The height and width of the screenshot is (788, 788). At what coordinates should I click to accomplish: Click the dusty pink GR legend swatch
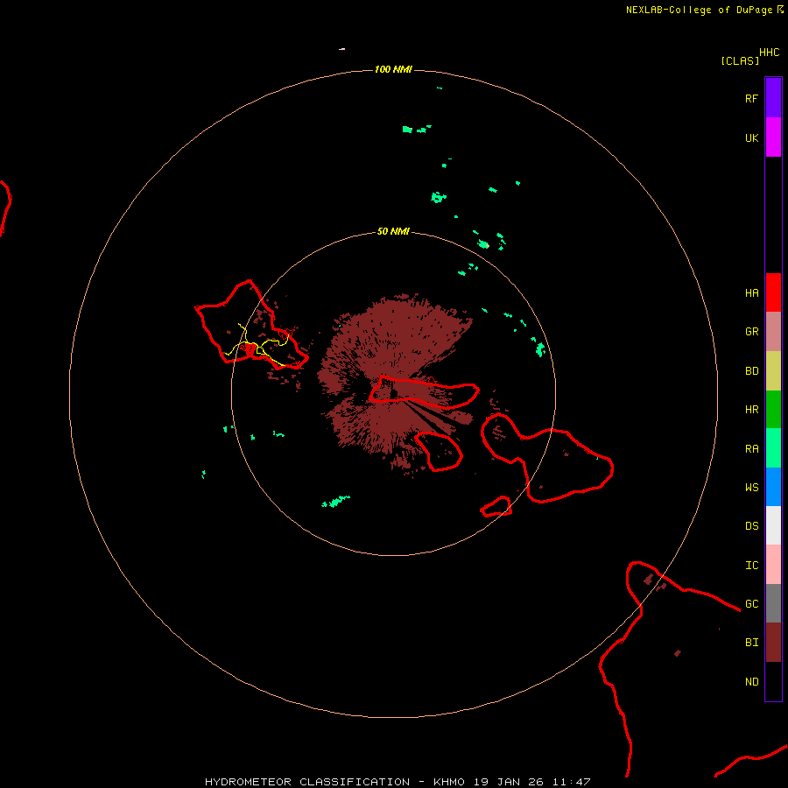(773, 332)
